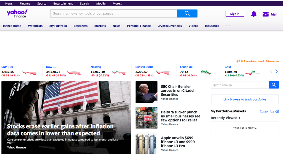This screenshot has height=159, width=283.
Task: Click the Yahoo Finance logo
Action: (17, 14)
